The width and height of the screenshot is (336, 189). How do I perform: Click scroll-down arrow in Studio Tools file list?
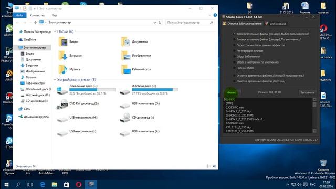pyautogui.click(x=314, y=131)
